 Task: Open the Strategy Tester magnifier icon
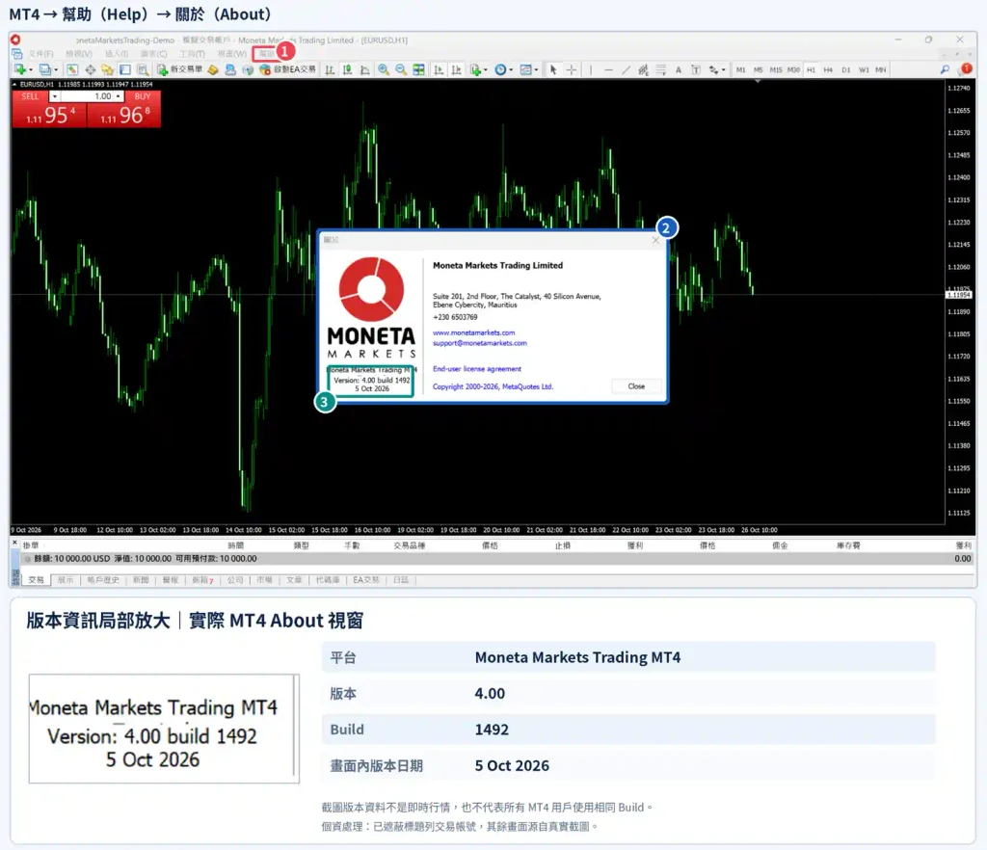[143, 69]
